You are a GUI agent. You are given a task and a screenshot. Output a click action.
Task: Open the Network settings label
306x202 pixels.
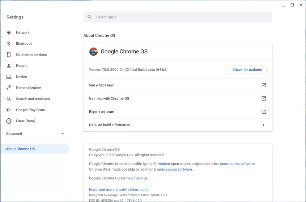[x=23, y=32]
